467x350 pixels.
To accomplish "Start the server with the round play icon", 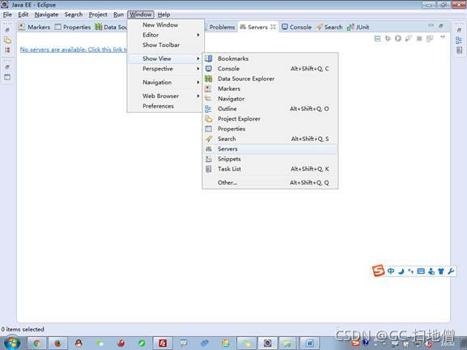I will (398, 38).
